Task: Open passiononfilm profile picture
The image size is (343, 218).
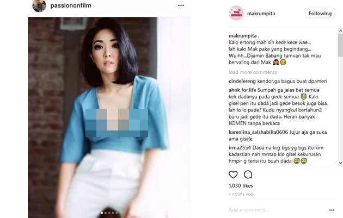Action: click(39, 5)
